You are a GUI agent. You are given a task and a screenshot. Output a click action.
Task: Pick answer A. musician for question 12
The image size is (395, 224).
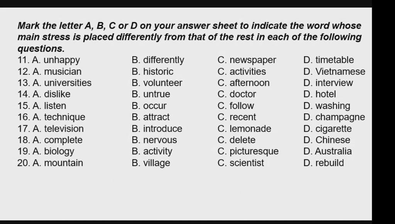[57, 71]
